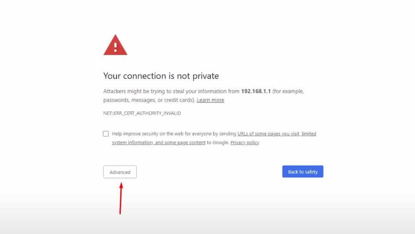415x234 pixels.
Task: Open the Privacy policy link
Action: click(245, 143)
